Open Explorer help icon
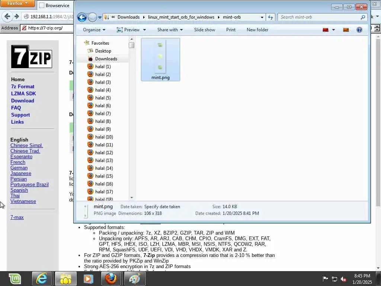381x286 pixels. click(359, 30)
